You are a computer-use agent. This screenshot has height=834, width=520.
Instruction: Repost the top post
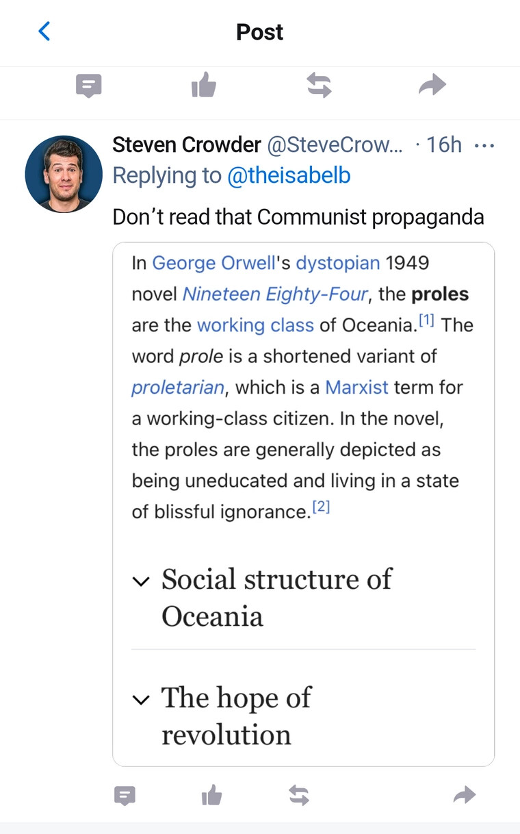tap(319, 86)
